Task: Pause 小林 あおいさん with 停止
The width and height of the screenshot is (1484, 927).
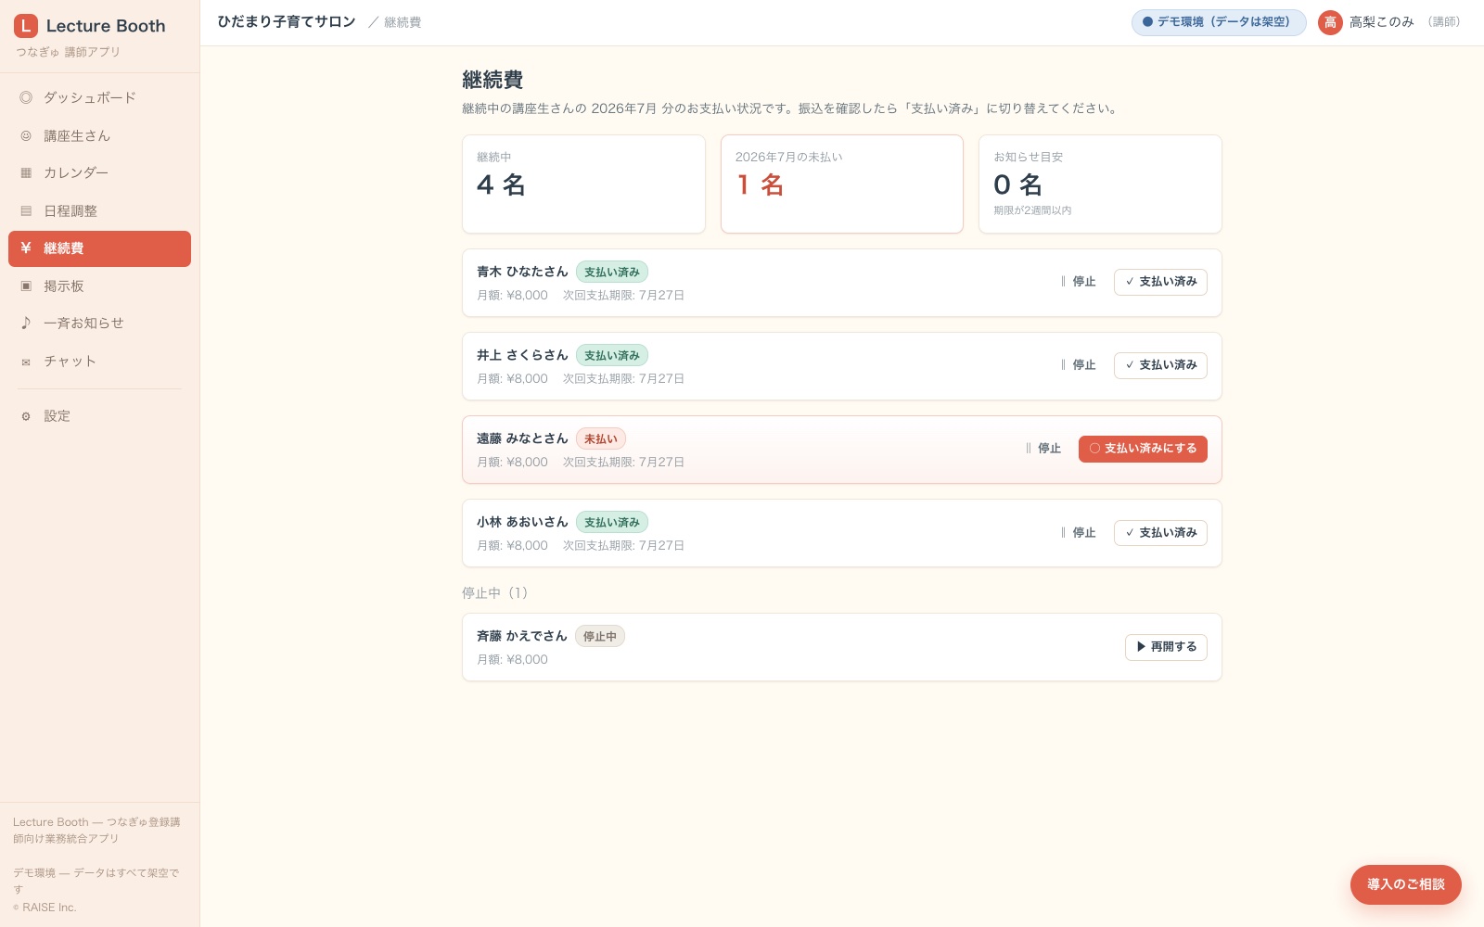Action: coord(1078,533)
